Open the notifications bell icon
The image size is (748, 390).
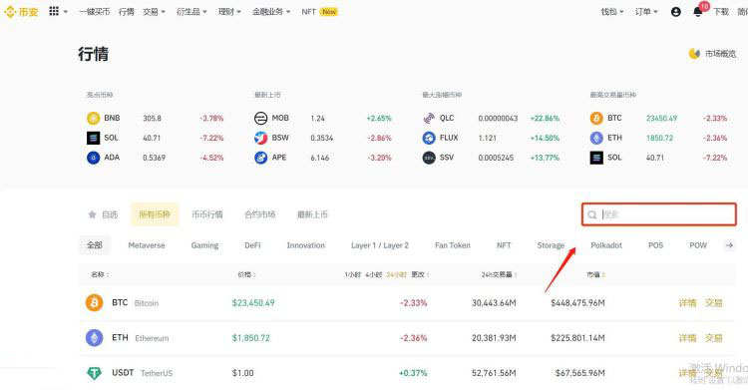697,12
